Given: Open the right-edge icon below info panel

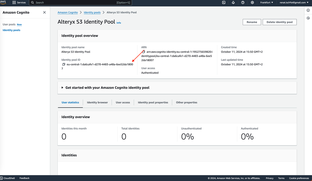Looking at the screenshot, I should point(308,18).
